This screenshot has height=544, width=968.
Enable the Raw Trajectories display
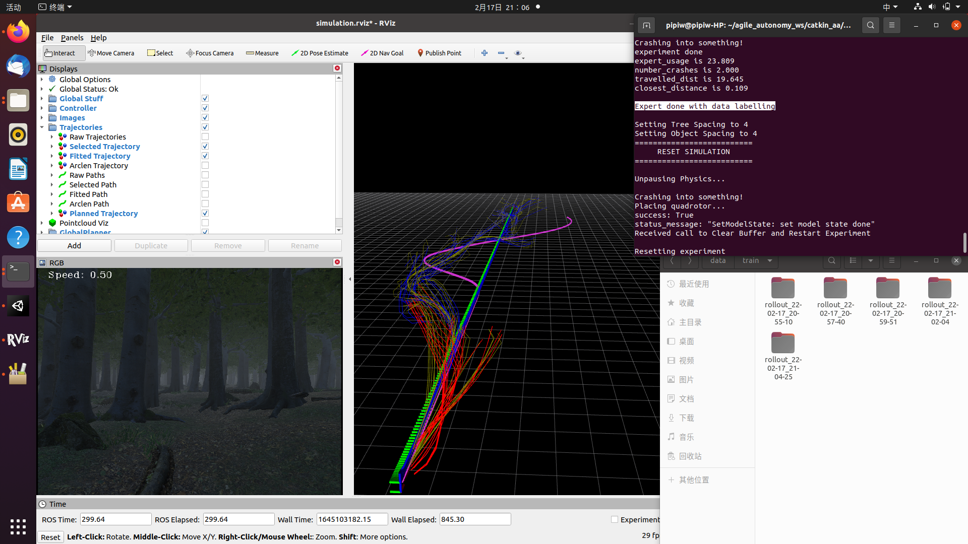click(205, 136)
